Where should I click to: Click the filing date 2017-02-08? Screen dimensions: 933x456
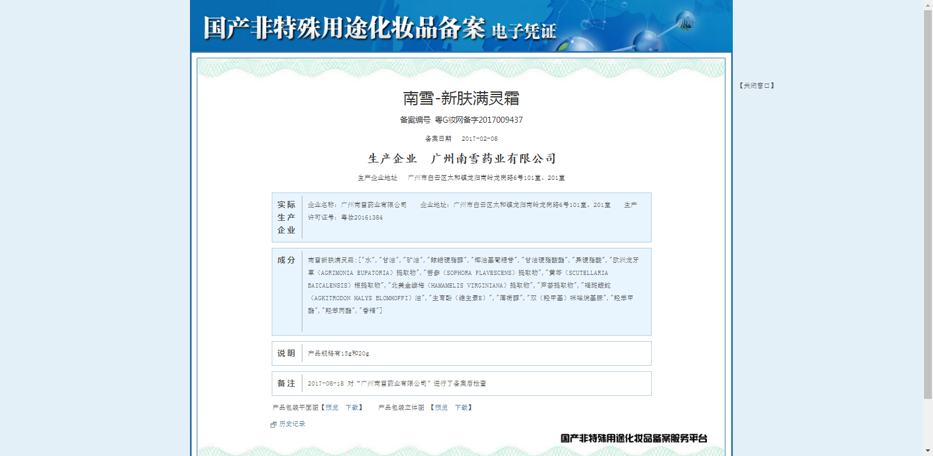pos(480,139)
